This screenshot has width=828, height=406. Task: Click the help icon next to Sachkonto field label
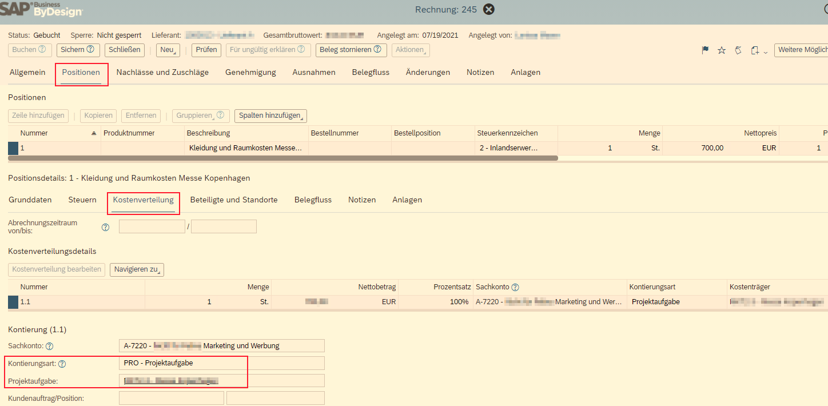[50, 346]
